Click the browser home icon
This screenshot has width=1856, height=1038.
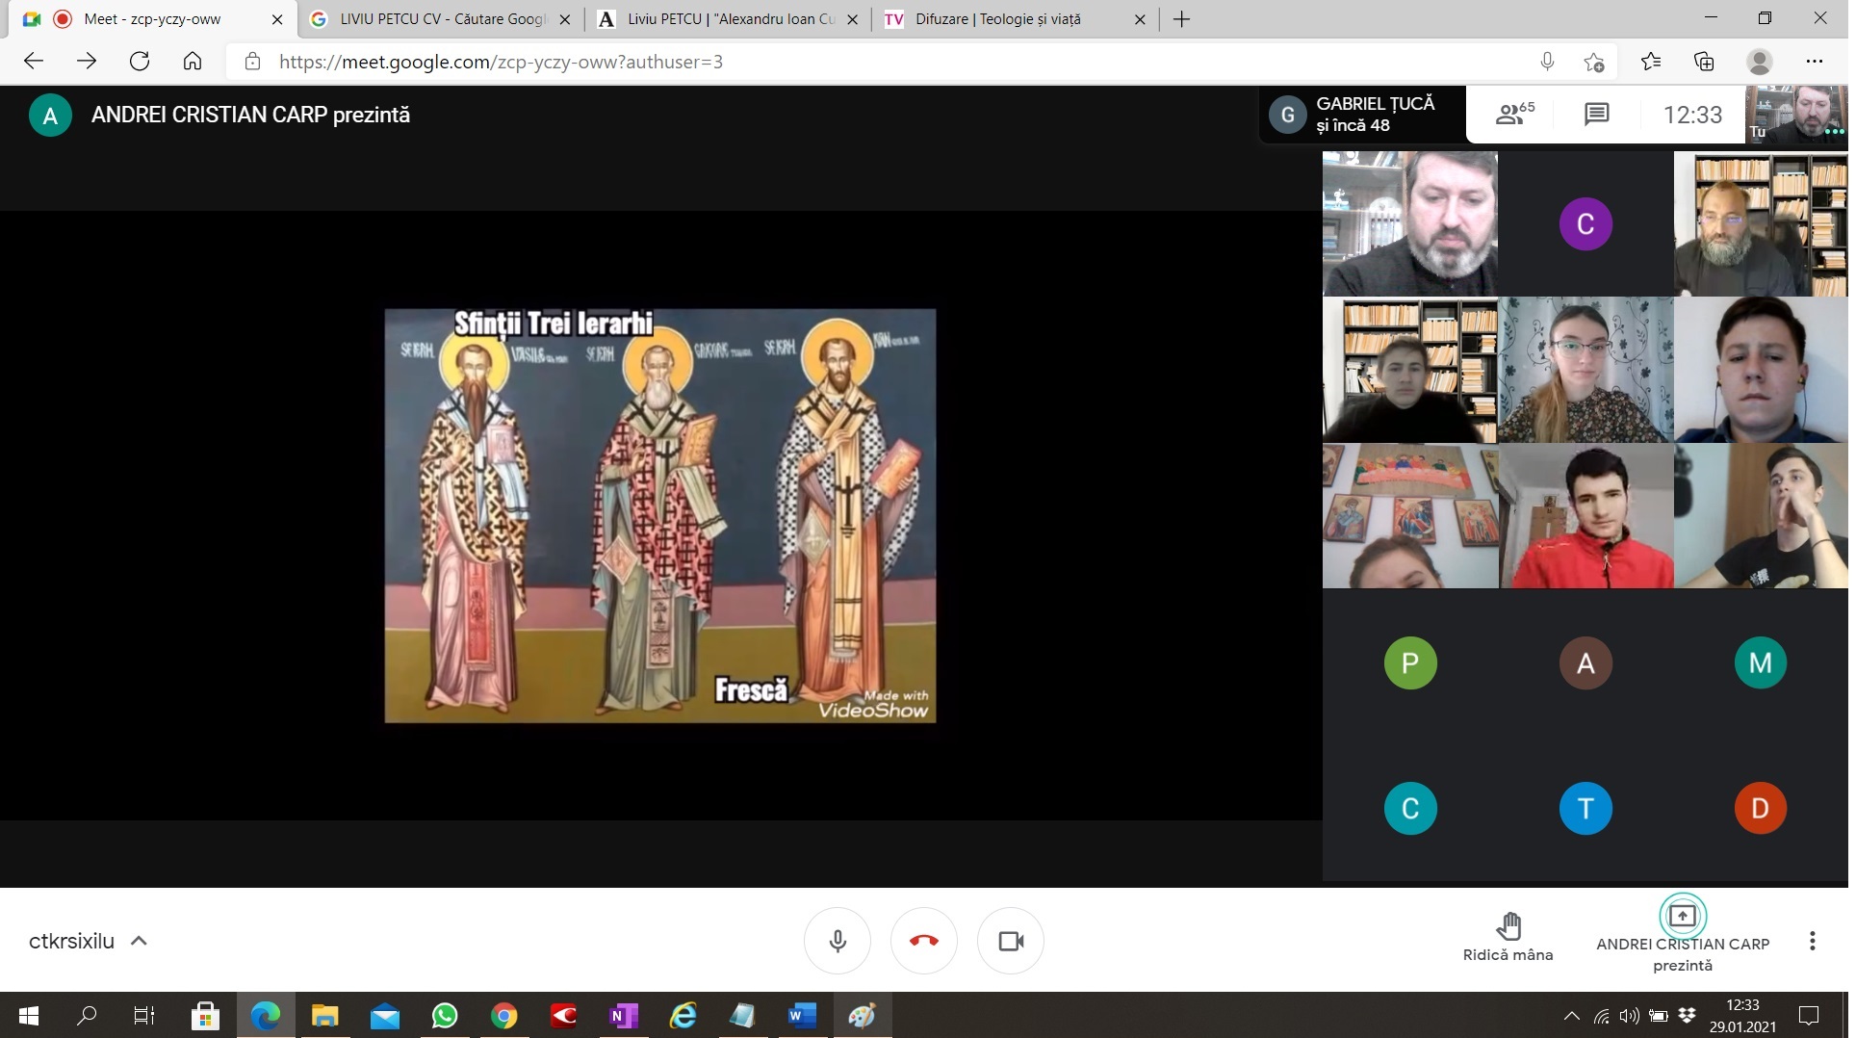tap(193, 62)
